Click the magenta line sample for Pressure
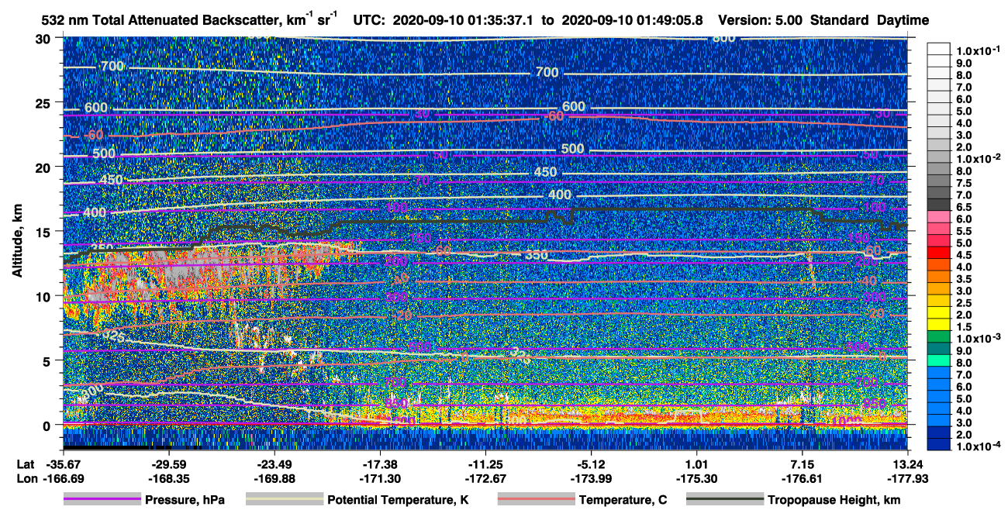 click(102, 500)
